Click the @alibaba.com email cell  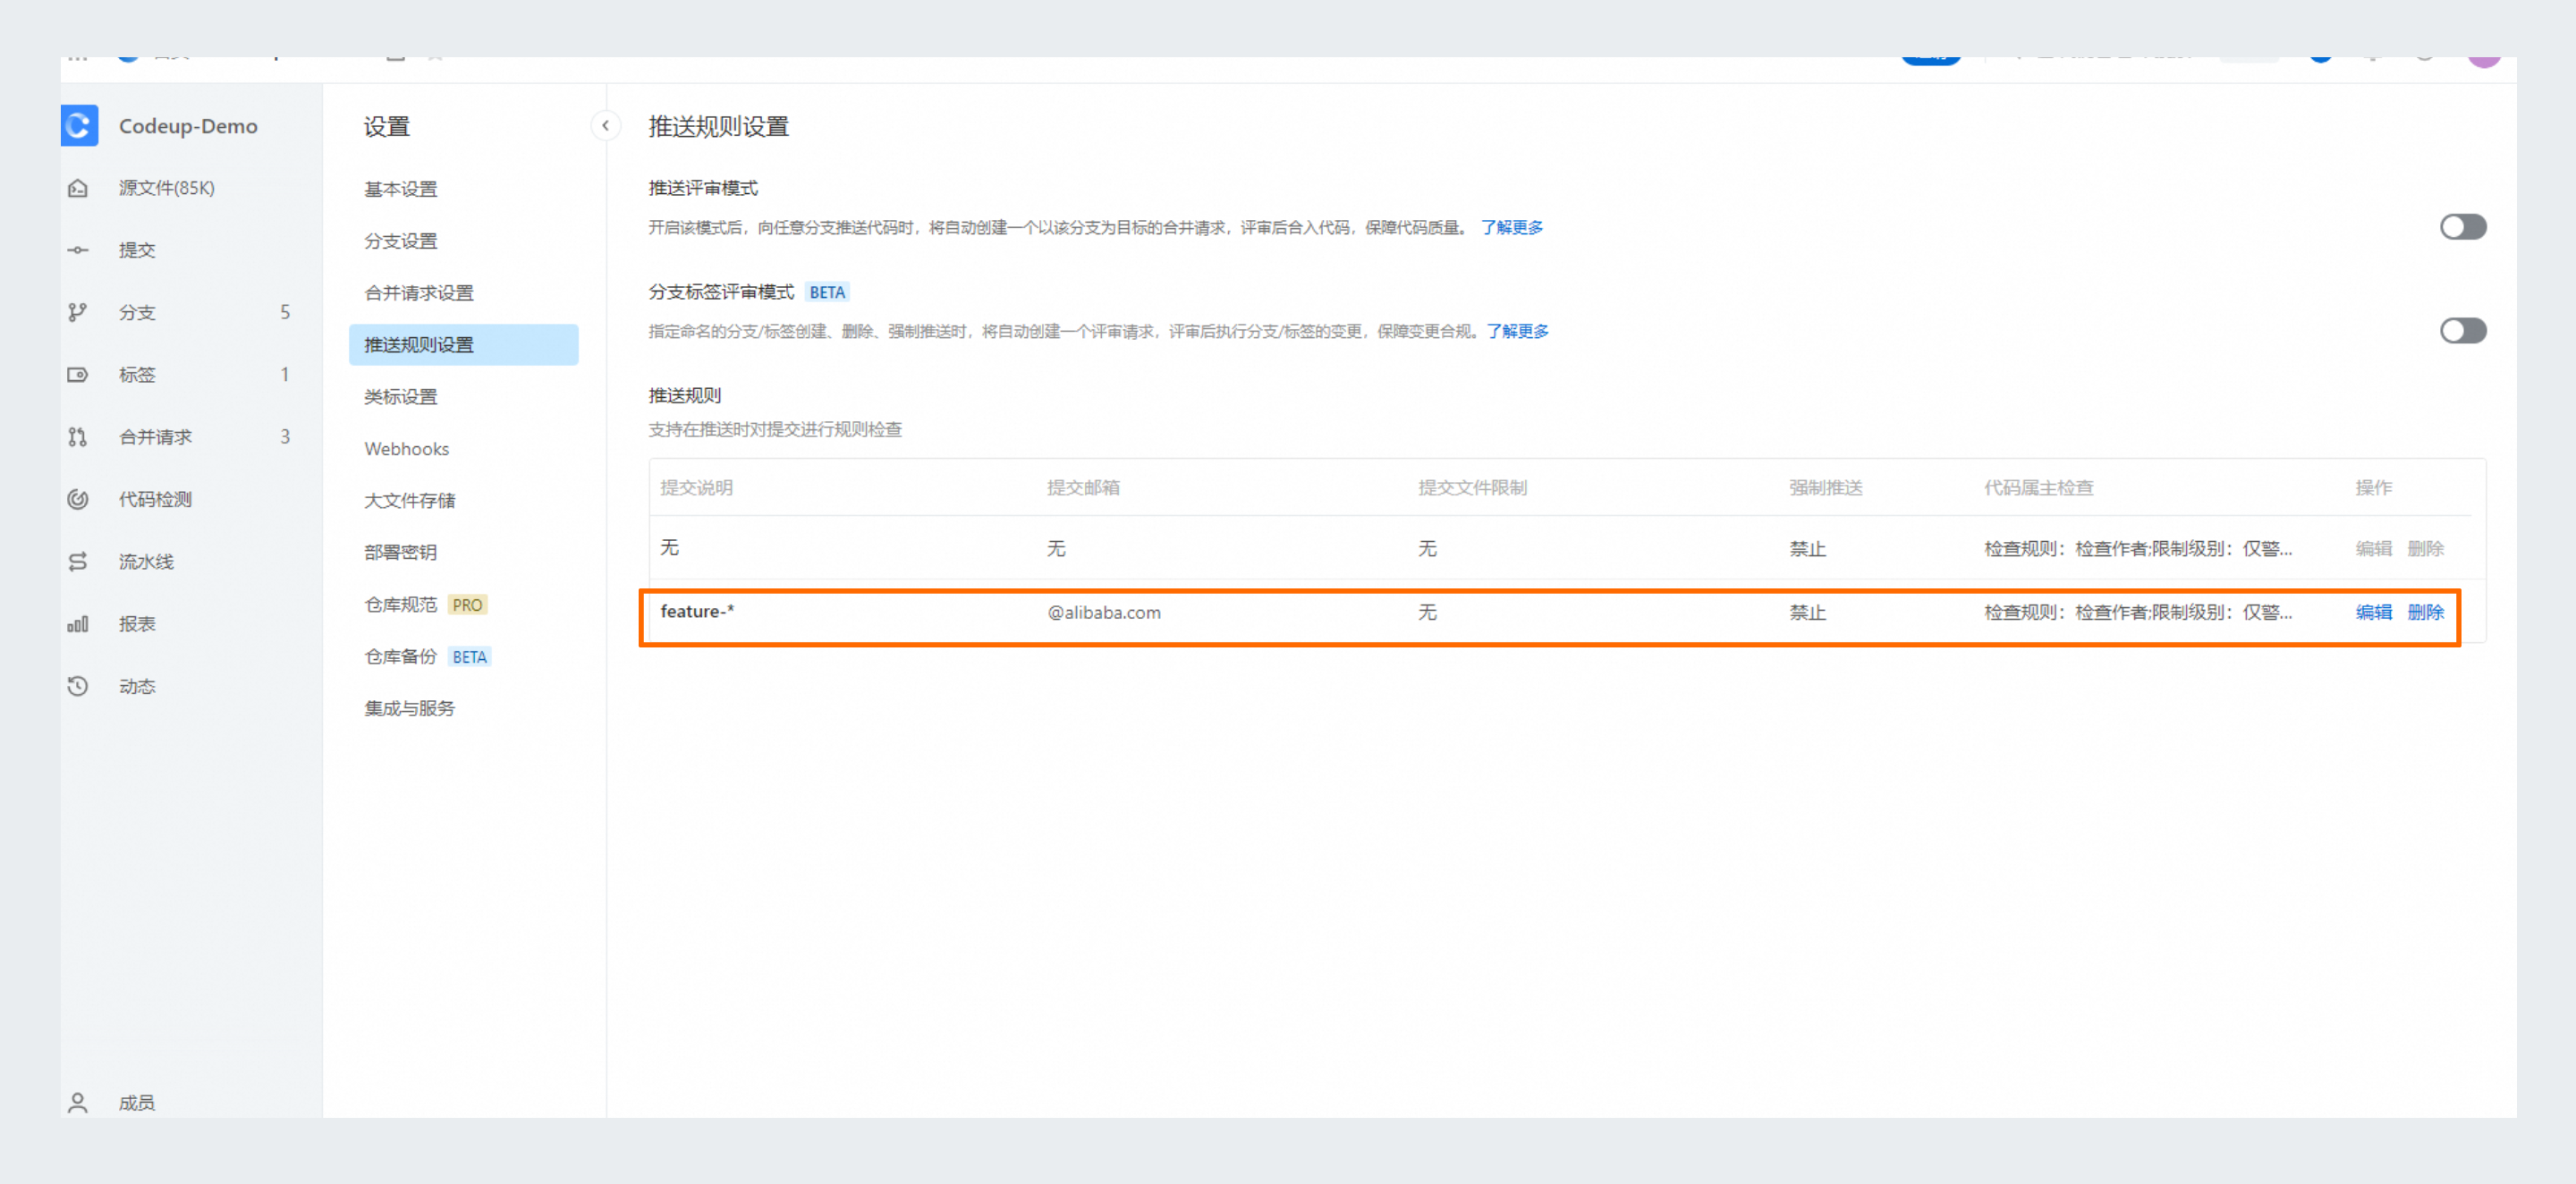tap(1104, 612)
